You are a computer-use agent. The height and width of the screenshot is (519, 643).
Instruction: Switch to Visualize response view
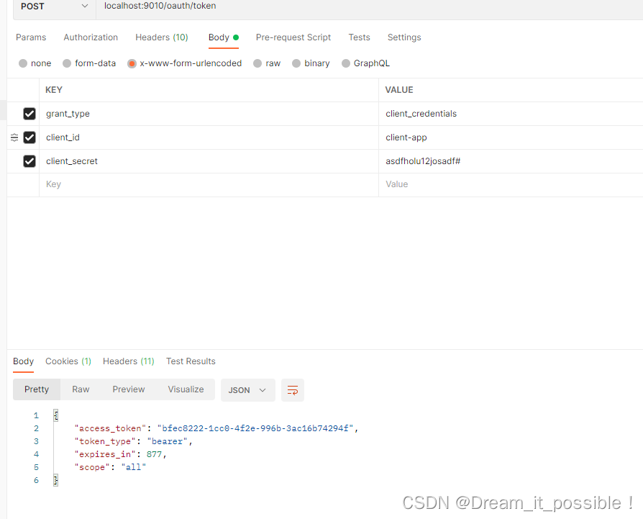[x=186, y=389]
